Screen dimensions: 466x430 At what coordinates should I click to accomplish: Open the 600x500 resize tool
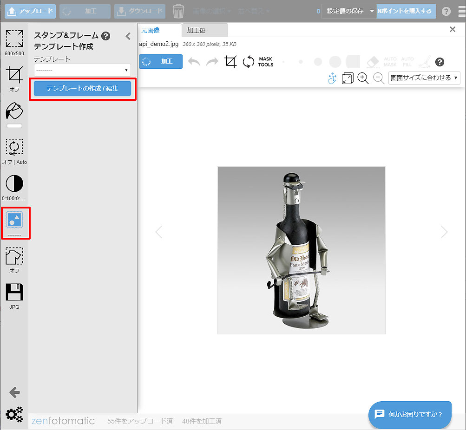[14, 39]
